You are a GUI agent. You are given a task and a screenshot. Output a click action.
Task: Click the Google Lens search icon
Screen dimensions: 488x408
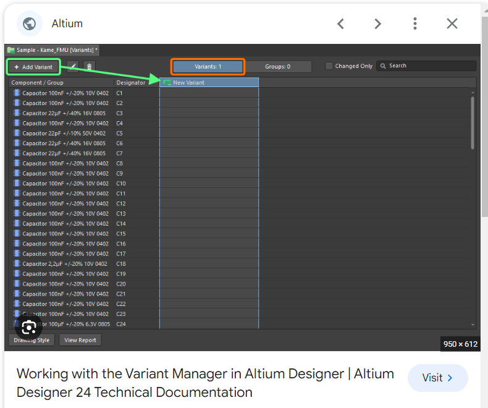pos(28,328)
